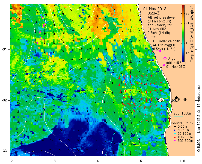Image resolution: width=202 pixels, height=164 pixels.
Task: Click the '300-600m' depth label
Action: (185, 141)
